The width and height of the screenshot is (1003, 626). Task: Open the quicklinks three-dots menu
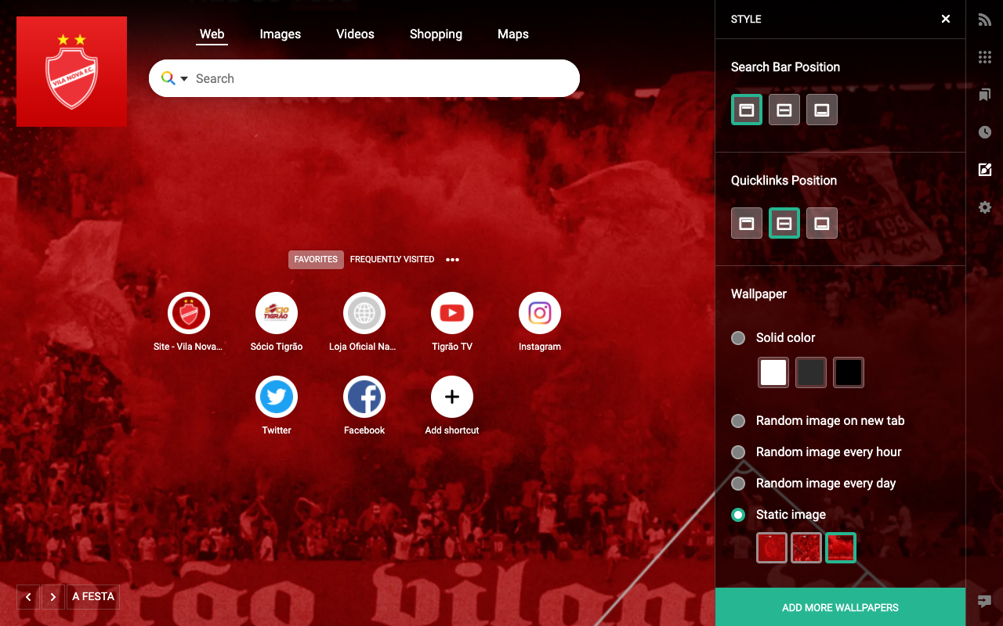tap(452, 260)
